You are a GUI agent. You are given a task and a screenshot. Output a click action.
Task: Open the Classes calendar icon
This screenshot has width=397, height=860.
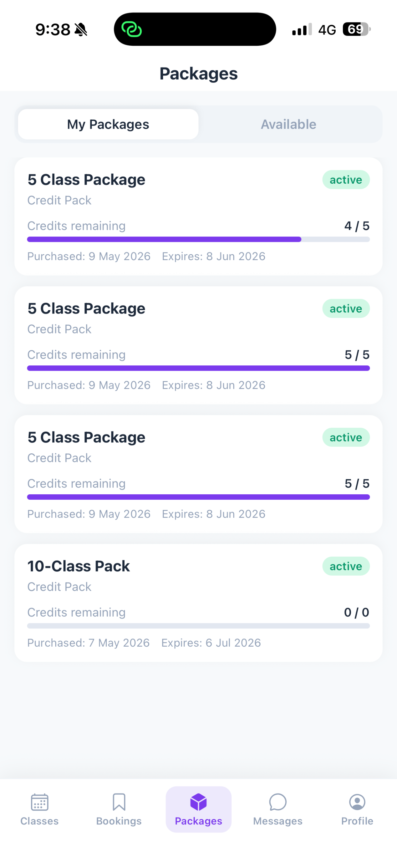coord(39,802)
